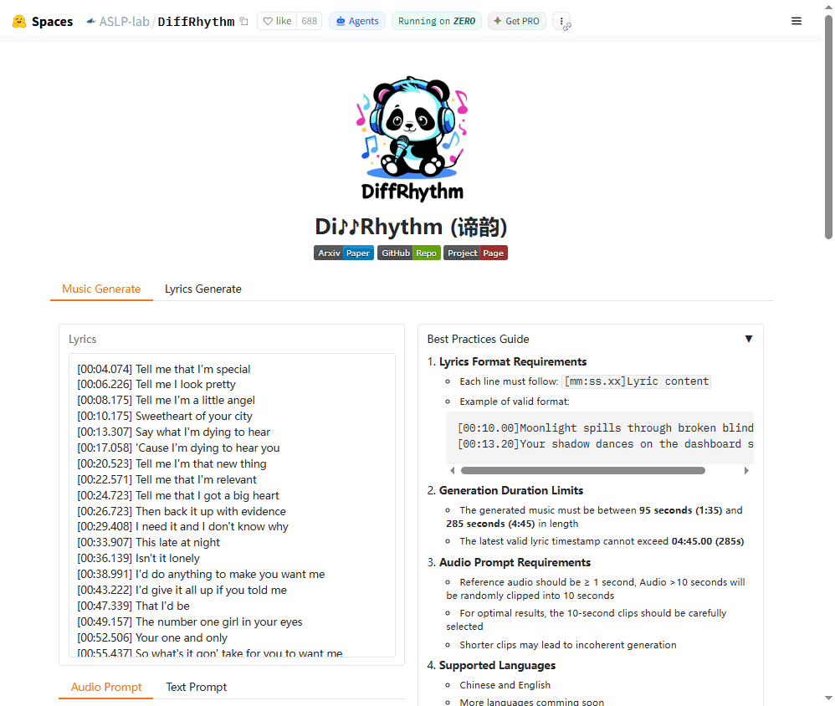Click the 'Lyrics Format Requirements' heading

click(513, 361)
